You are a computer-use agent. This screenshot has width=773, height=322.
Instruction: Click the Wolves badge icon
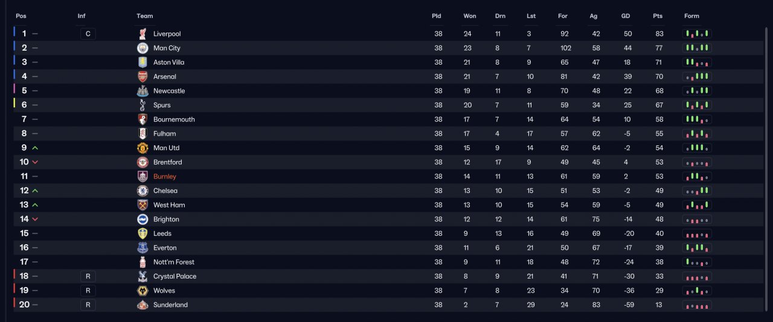143,291
